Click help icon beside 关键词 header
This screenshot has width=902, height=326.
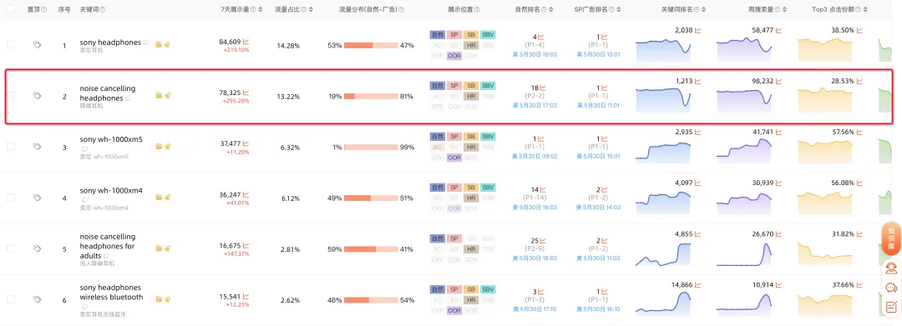pos(103,10)
